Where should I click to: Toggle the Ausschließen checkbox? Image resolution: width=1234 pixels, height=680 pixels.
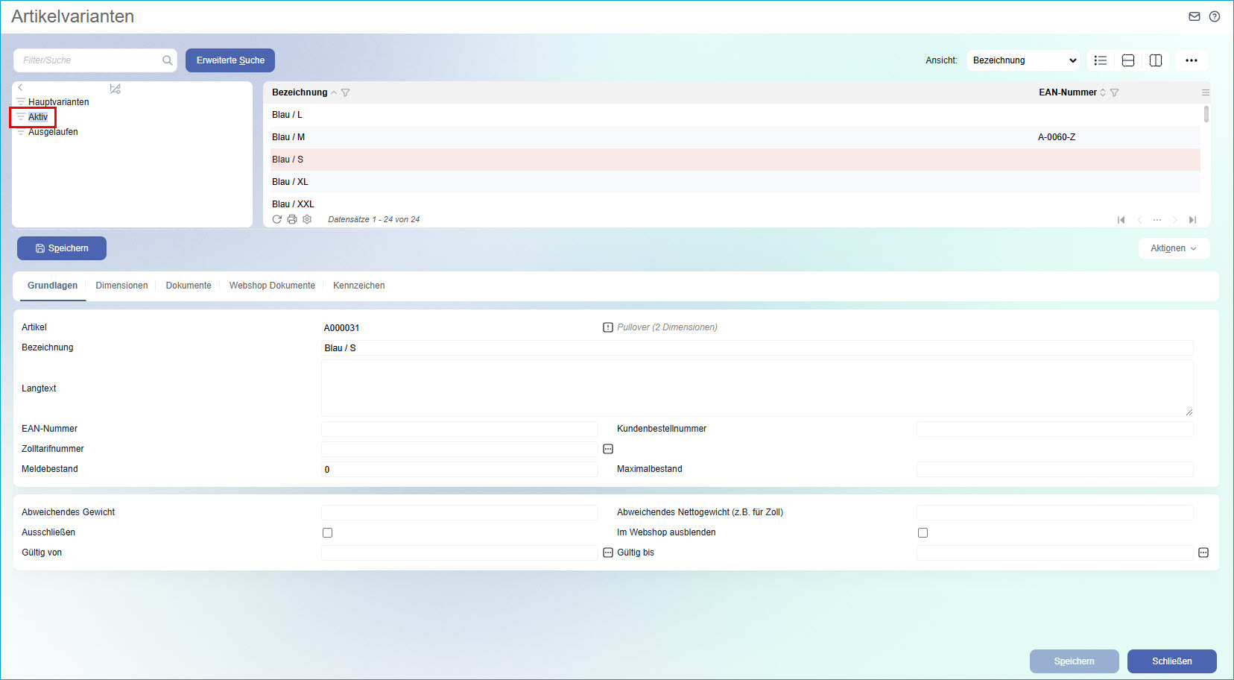[327, 532]
